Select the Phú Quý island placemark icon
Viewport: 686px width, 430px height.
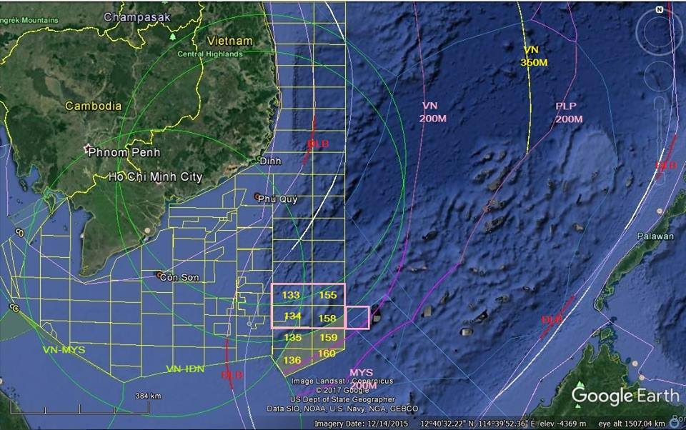[258, 196]
